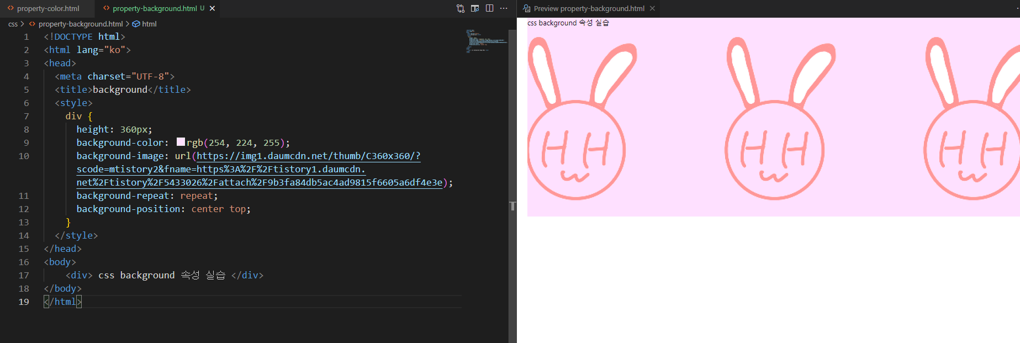Screen dimensions: 1020x343
Task: Click line number 10 in the gutter
Action: tap(24, 156)
